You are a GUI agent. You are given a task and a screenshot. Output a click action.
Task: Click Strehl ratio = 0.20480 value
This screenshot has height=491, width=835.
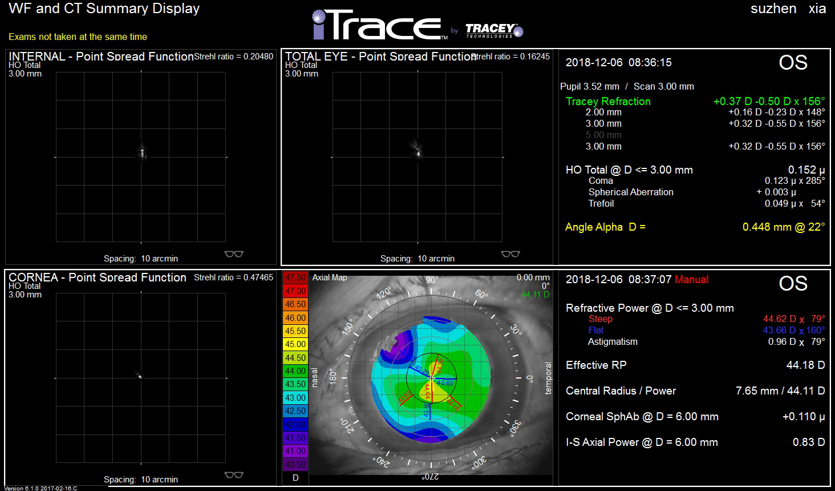tap(234, 57)
